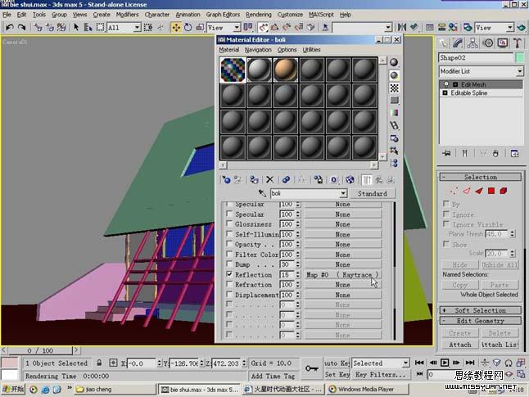Select the Select Object arrow tool

pos(76,27)
